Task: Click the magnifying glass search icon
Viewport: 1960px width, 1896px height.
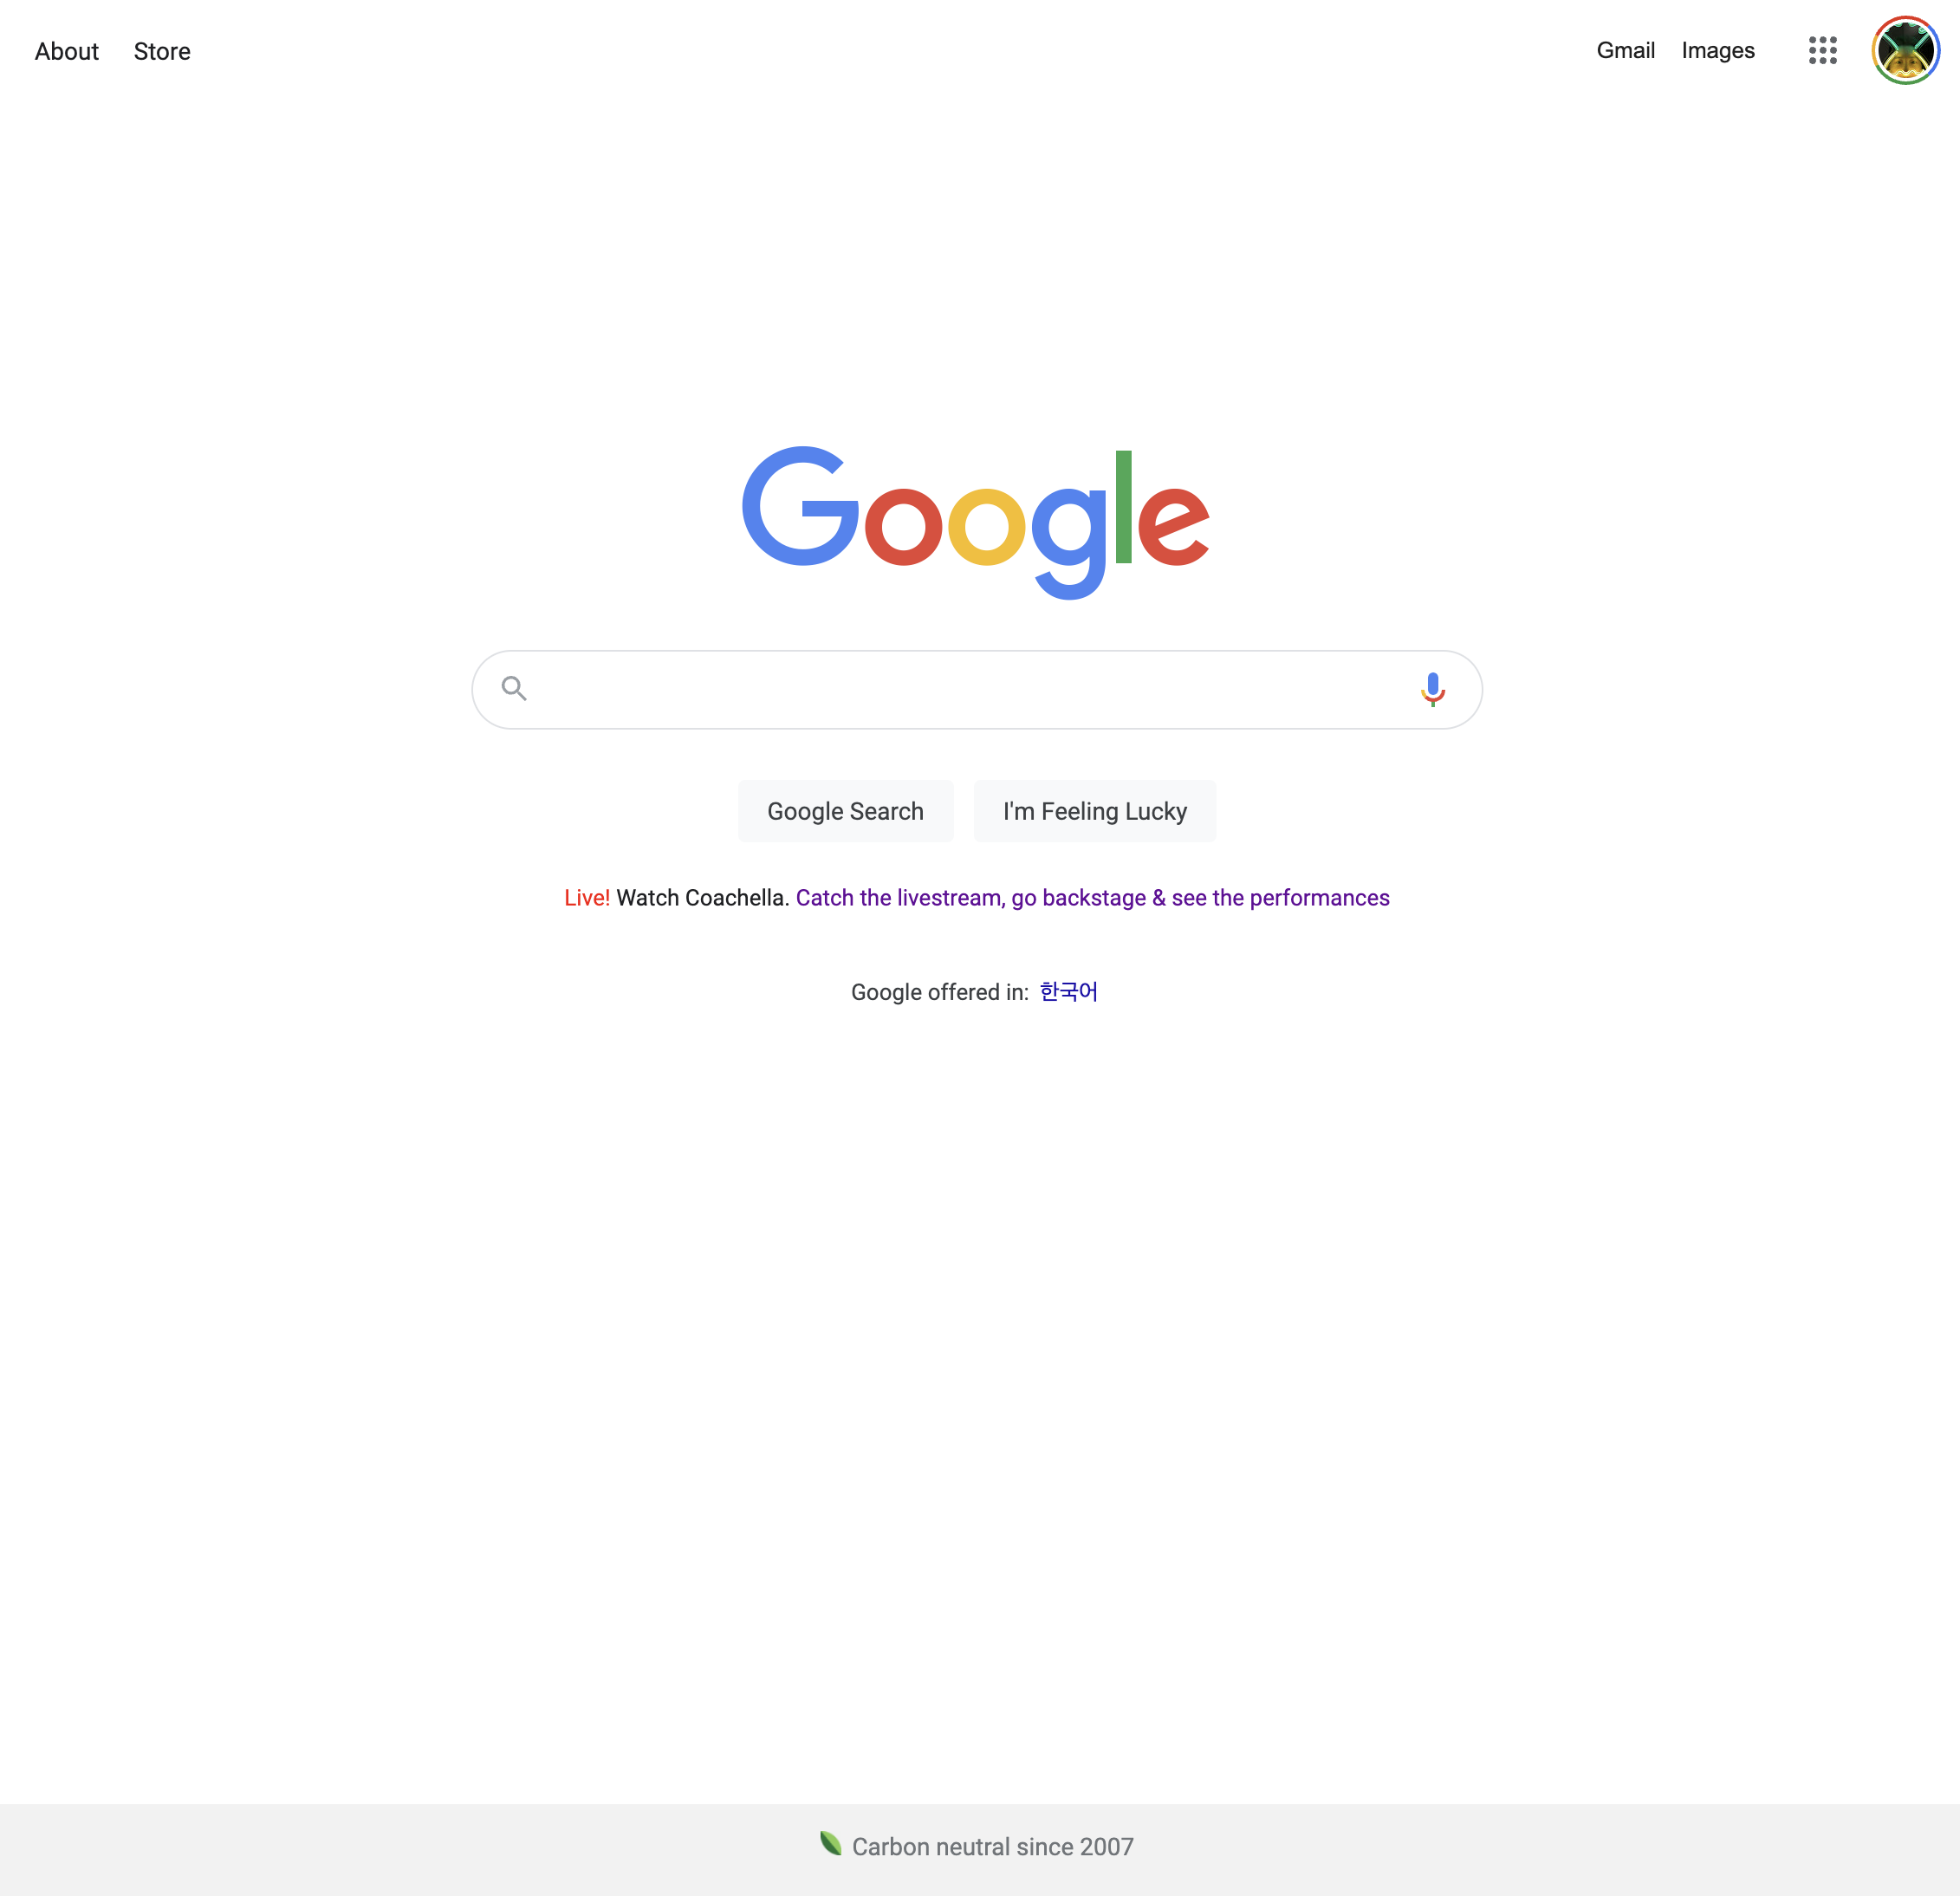Action: click(514, 688)
